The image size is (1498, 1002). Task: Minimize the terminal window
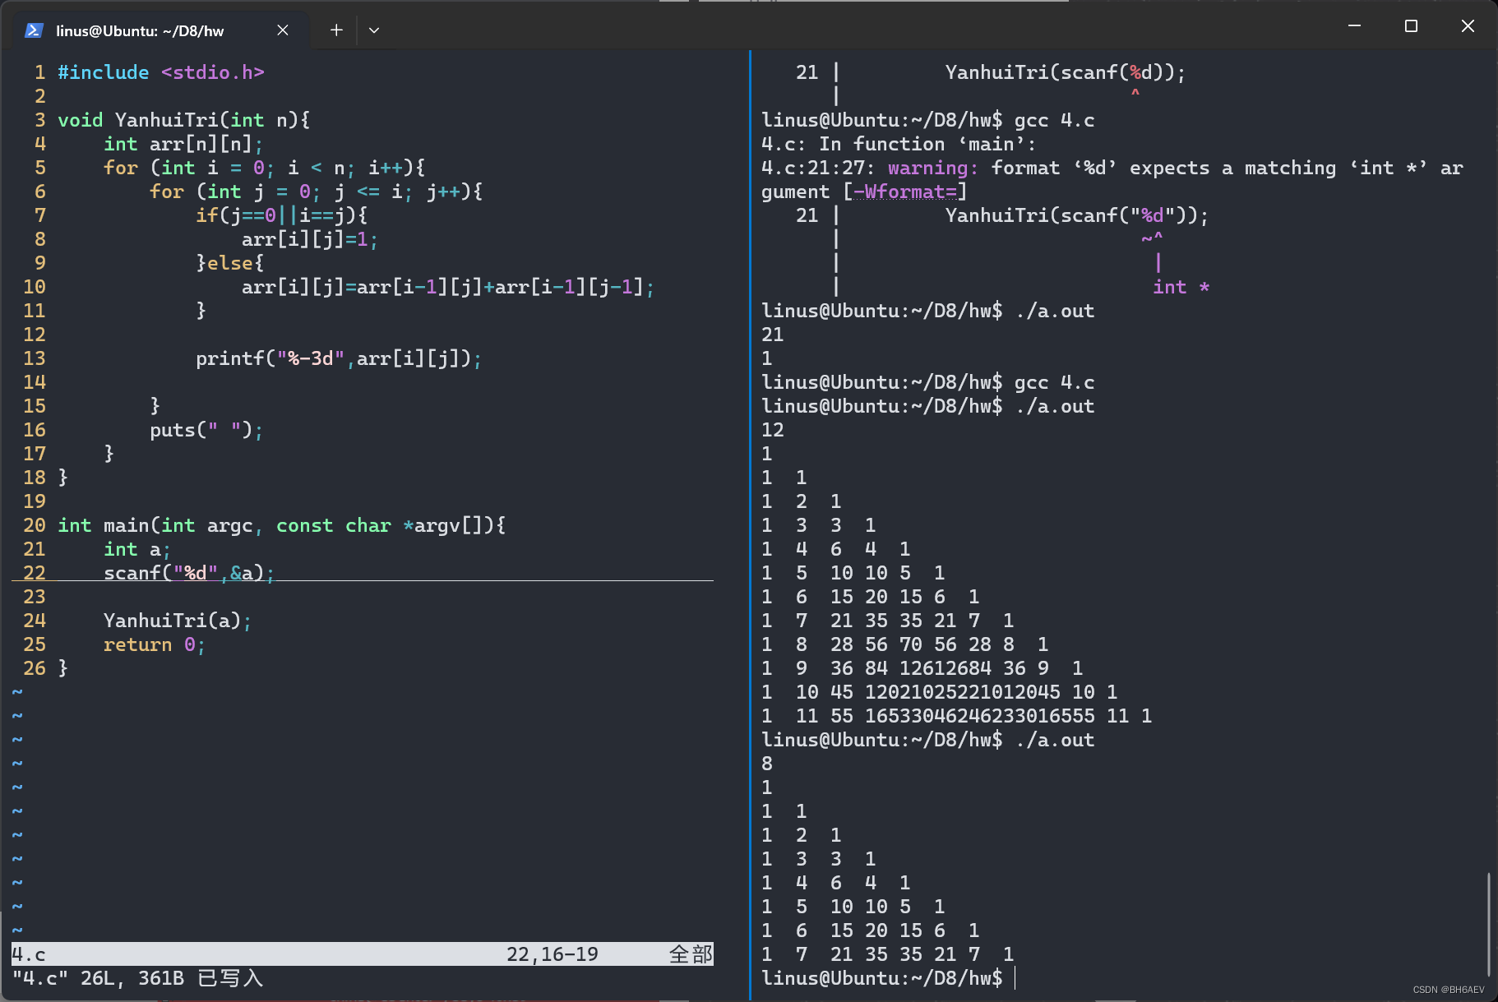(x=1354, y=26)
